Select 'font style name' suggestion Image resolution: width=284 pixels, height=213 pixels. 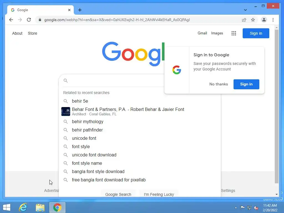[x=140, y=163]
